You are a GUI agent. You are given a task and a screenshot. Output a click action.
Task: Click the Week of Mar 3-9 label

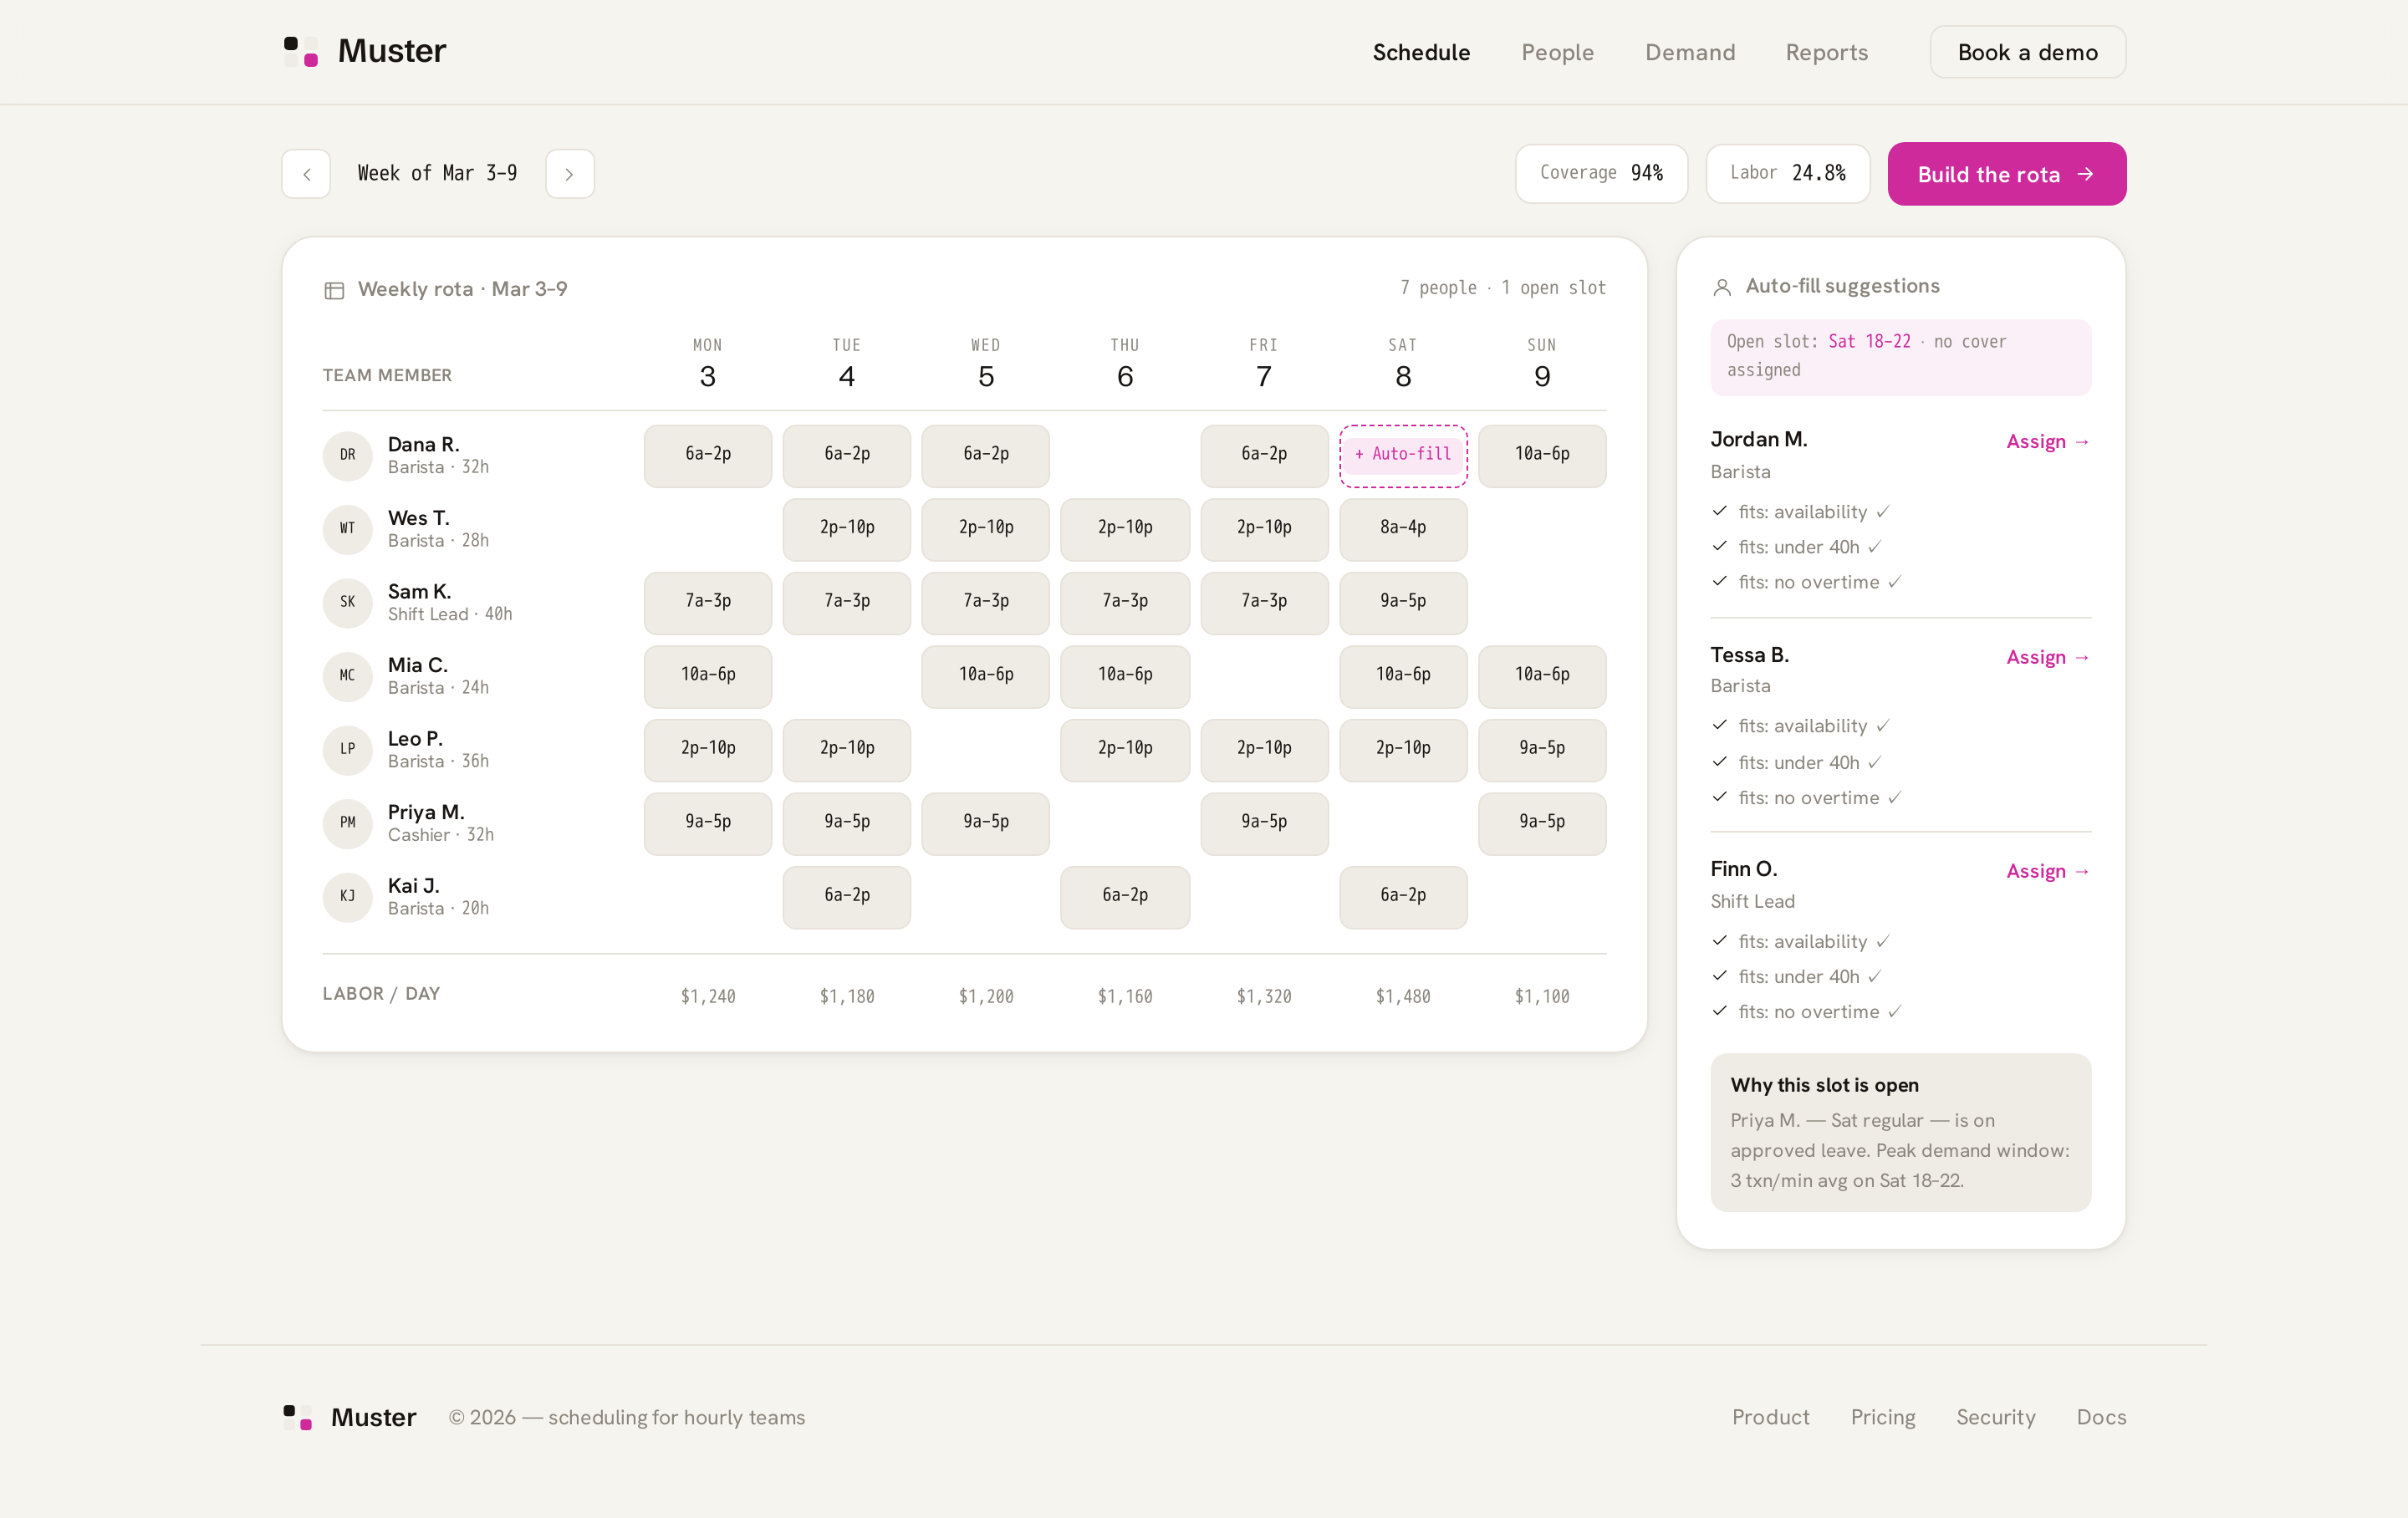pos(437,173)
